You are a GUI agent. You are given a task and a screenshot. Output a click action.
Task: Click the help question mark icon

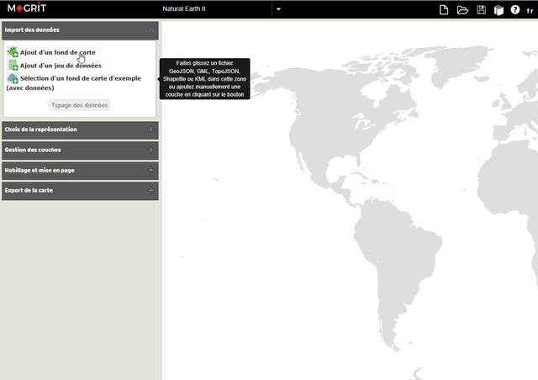[x=514, y=10]
